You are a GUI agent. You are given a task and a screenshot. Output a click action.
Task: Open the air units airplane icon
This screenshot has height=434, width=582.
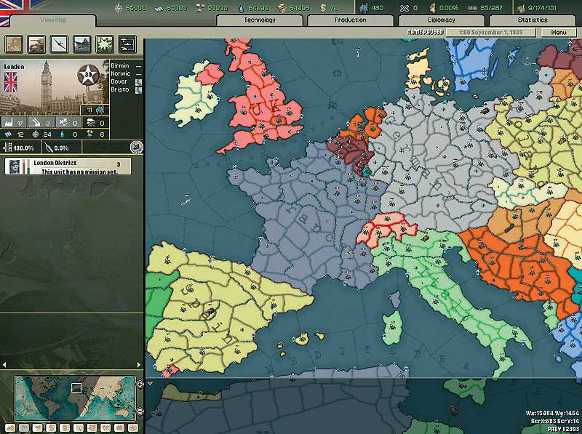coord(60,44)
